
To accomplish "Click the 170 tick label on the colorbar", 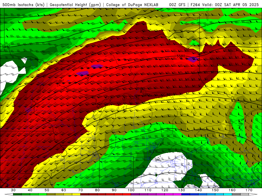I will point(249,190).
